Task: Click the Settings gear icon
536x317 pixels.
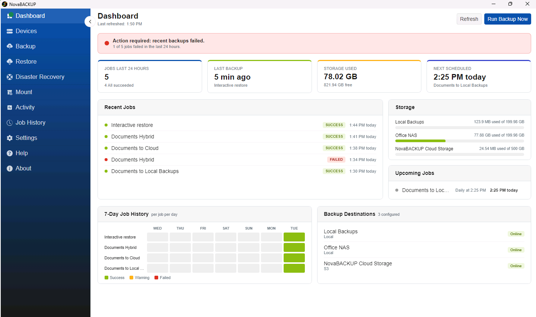Action: pyautogui.click(x=10, y=138)
